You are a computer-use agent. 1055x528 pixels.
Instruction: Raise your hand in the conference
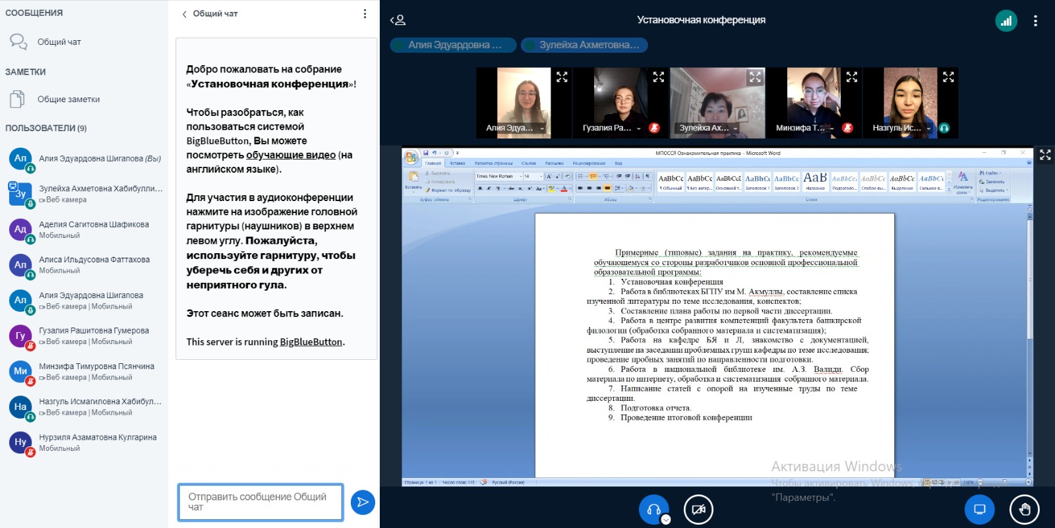coord(1024,509)
